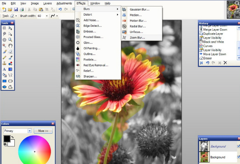Select the Lasso Select tool

click(4, 34)
